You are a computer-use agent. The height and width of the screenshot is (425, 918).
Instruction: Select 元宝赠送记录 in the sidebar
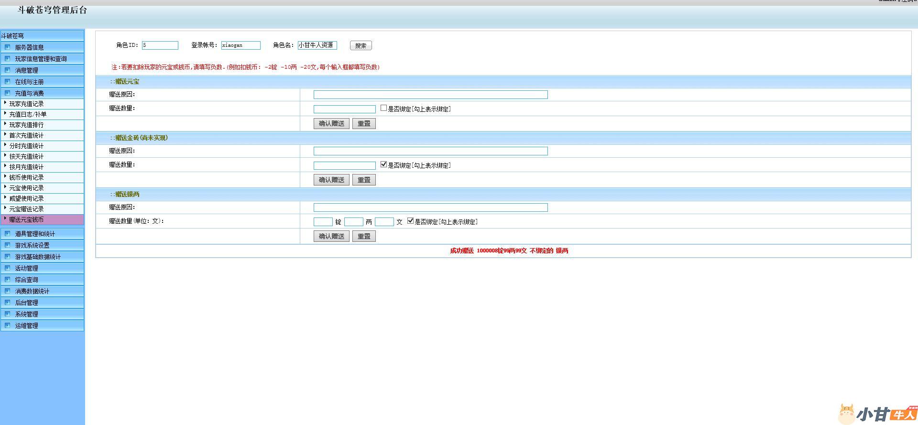click(x=26, y=209)
